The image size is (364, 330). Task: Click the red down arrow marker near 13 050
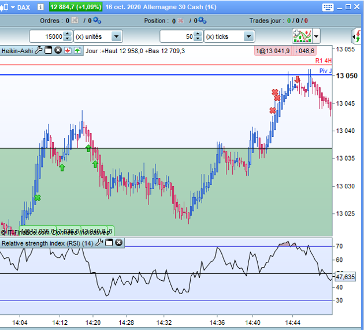coord(297,80)
